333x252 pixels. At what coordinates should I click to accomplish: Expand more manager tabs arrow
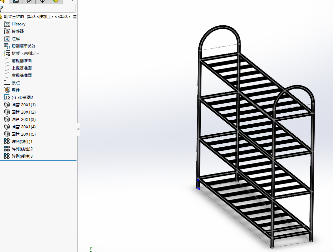click(x=72, y=1)
